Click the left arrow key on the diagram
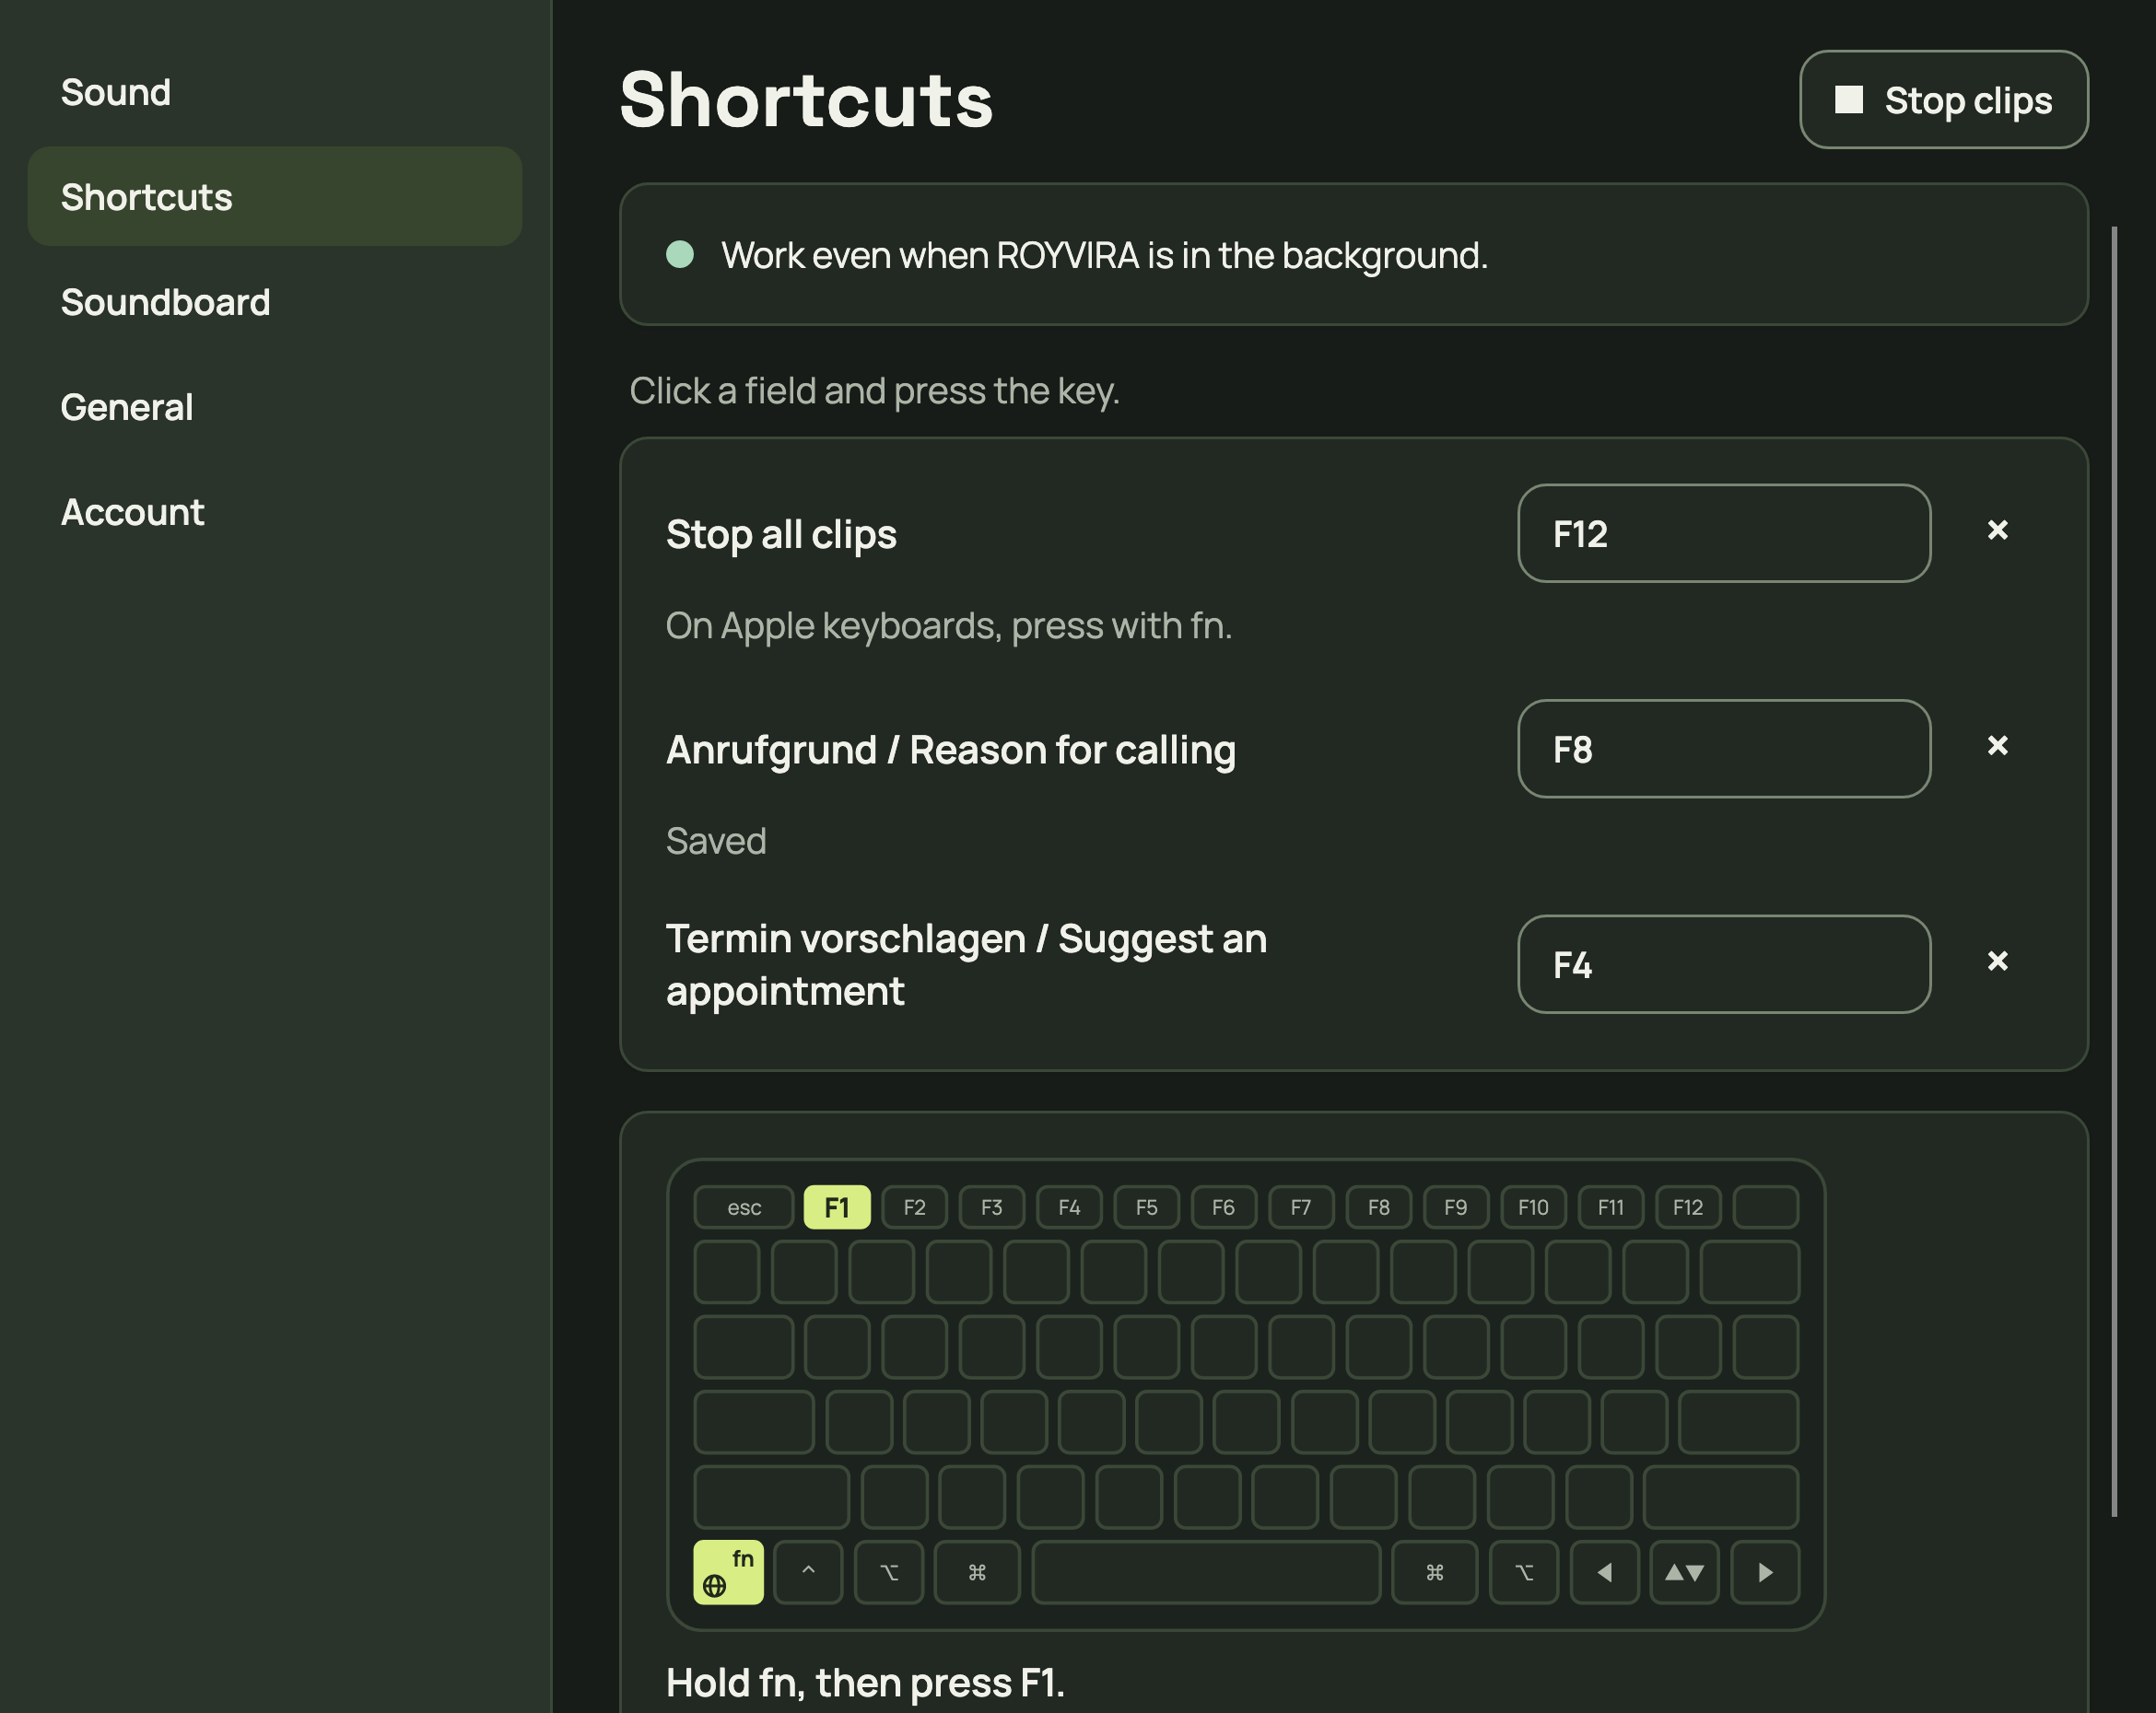 (1605, 1572)
